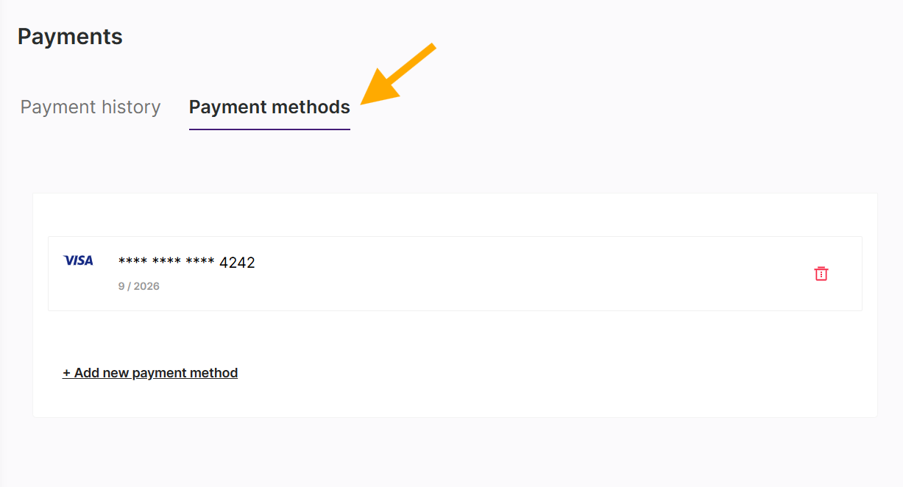Click the plus sign before Add new

[66, 373]
